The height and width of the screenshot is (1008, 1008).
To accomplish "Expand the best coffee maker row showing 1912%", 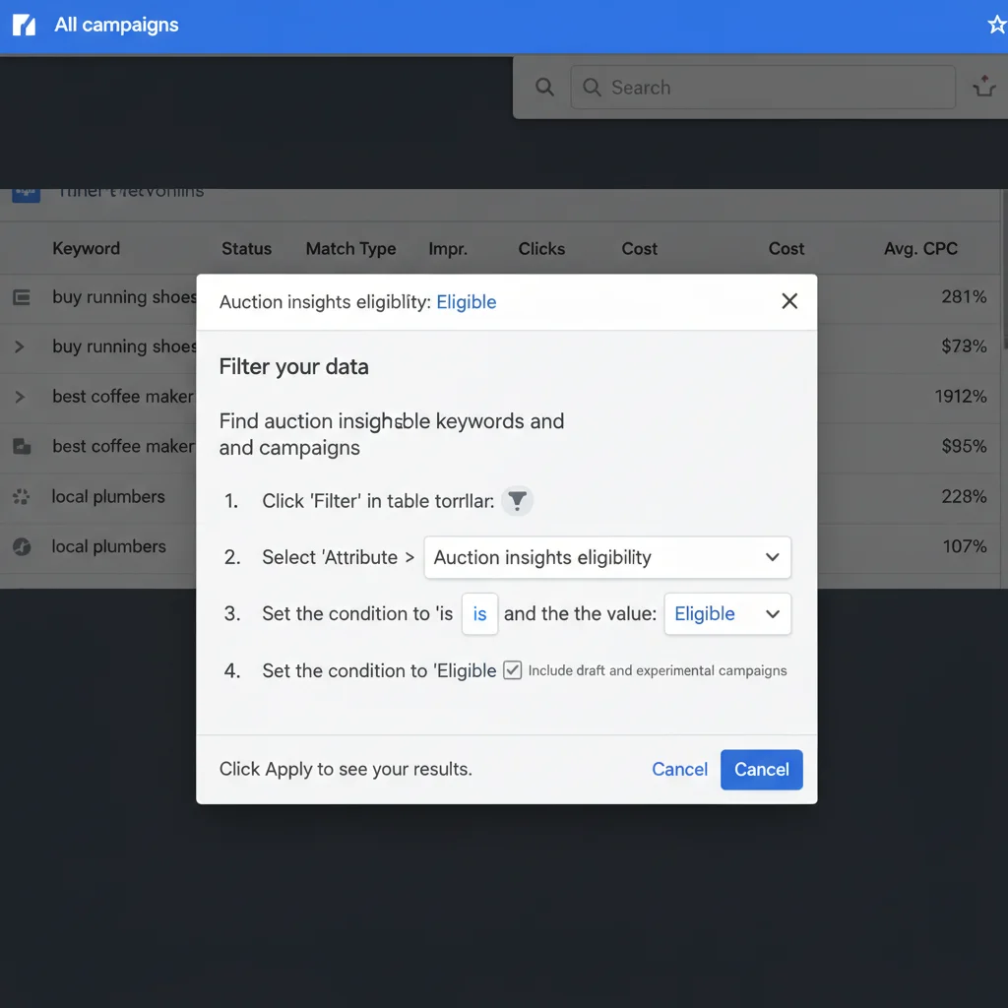I will point(20,397).
